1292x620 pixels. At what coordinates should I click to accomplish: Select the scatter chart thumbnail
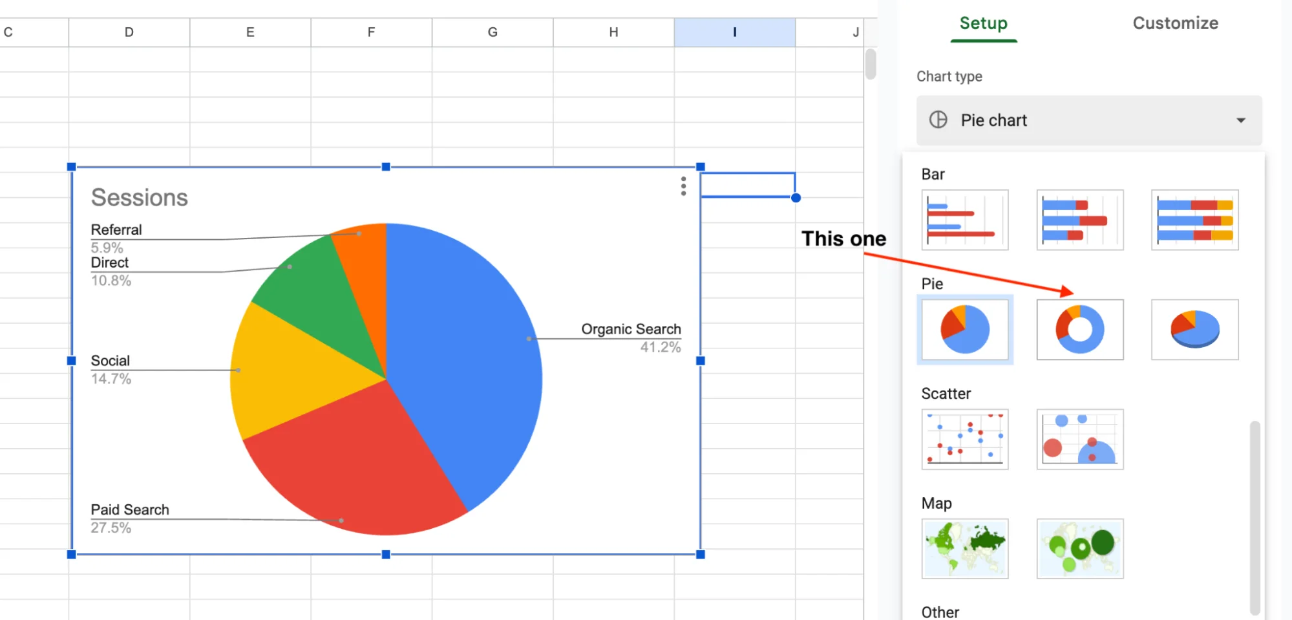pyautogui.click(x=964, y=439)
